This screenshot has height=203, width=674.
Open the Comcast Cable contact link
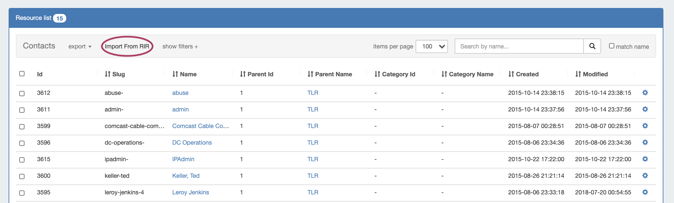pos(200,126)
